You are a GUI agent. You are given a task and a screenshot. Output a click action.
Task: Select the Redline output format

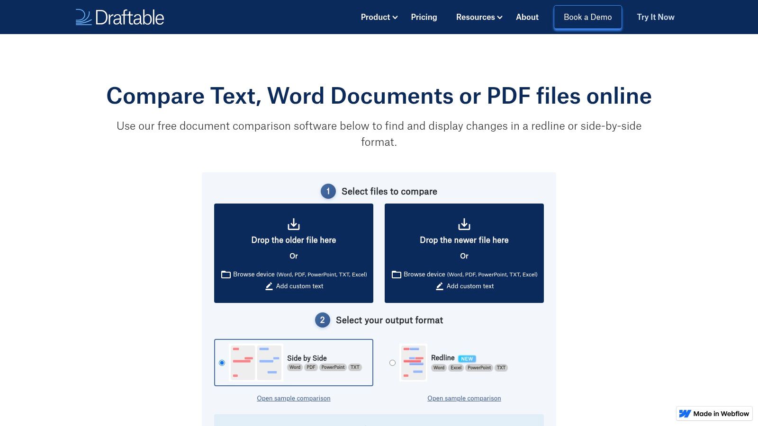392,363
